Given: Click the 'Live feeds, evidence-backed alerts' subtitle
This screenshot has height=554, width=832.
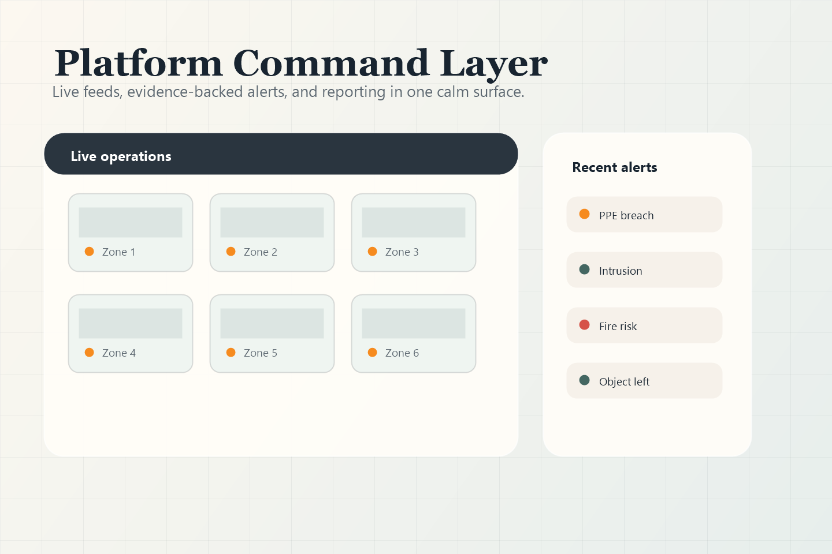Looking at the screenshot, I should [288, 92].
